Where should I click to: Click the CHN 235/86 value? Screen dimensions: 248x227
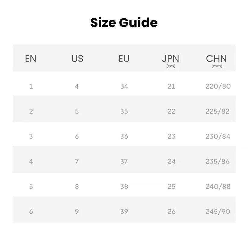coord(218,161)
